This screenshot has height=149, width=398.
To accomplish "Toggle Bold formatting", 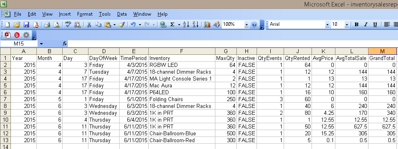I will 356,25.
